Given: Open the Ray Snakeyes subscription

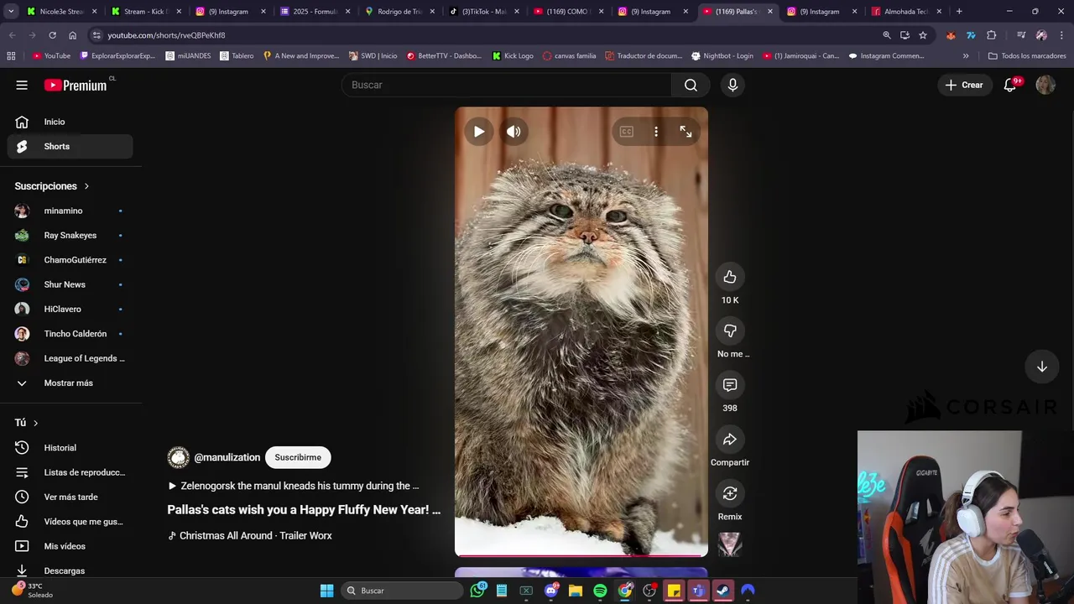Looking at the screenshot, I should point(70,235).
